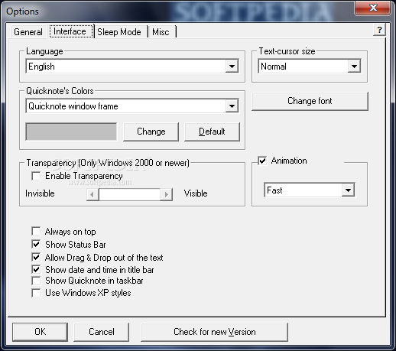The height and width of the screenshot is (351, 396).
Task: Reset color with the Default button
Action: click(x=212, y=132)
